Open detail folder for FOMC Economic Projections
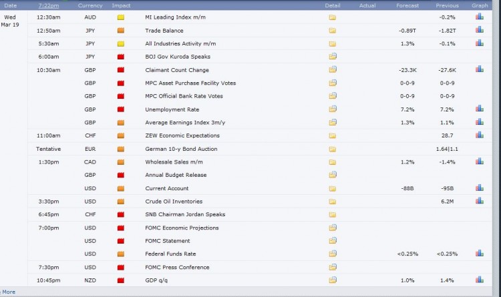The height and width of the screenshot is (297, 501). coord(333,228)
